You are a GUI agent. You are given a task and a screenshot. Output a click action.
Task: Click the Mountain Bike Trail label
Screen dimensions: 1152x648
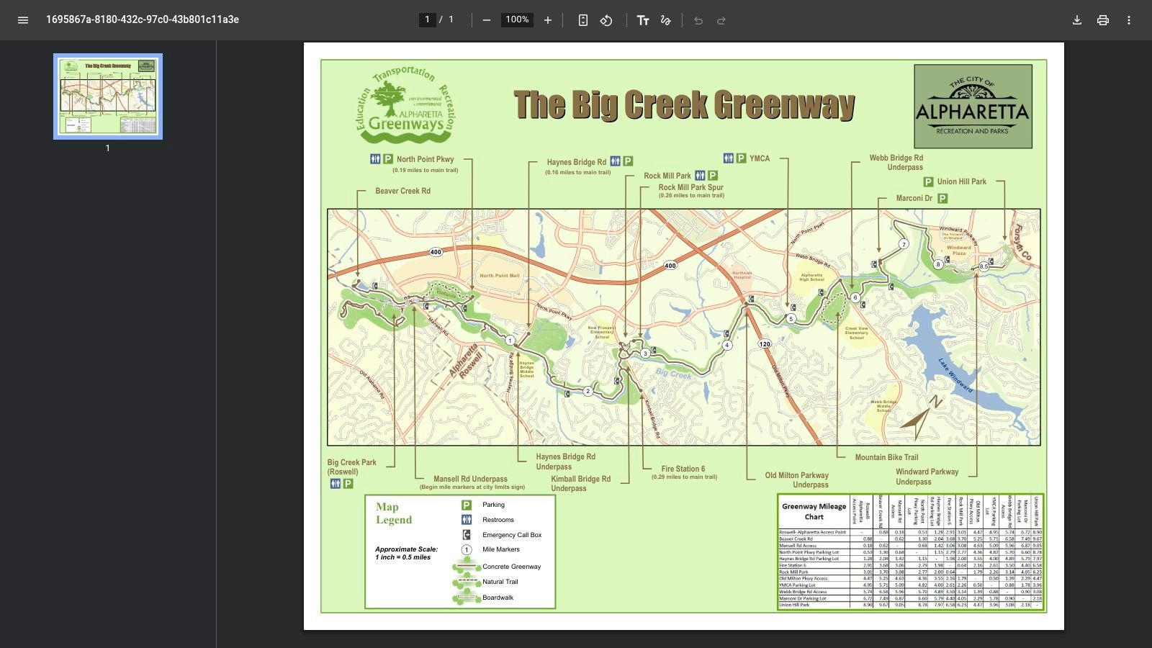[x=886, y=457]
